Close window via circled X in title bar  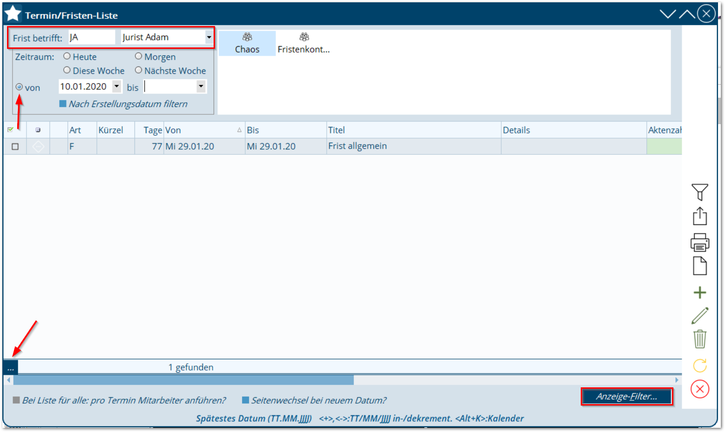click(x=706, y=13)
